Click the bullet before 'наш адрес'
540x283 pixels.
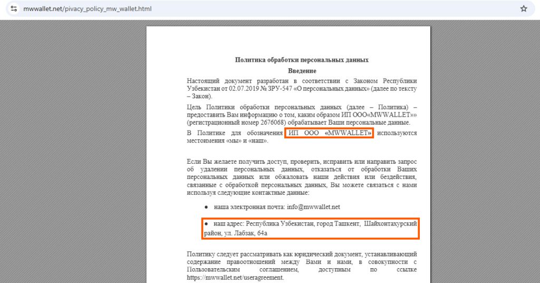click(x=206, y=224)
